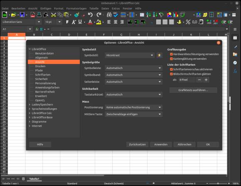
Task: Confirm the options with OK
Action: click(x=208, y=144)
